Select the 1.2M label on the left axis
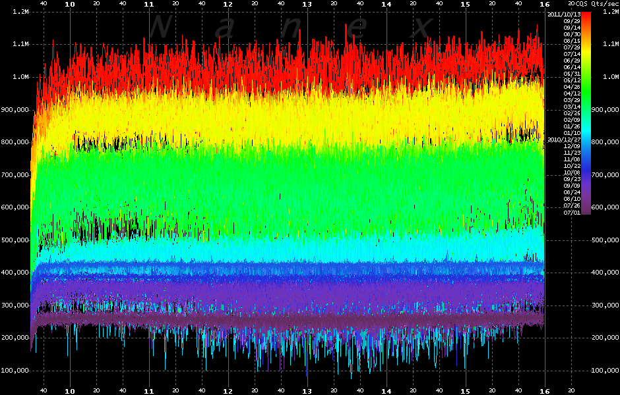The width and height of the screenshot is (620, 395). pos(20,13)
